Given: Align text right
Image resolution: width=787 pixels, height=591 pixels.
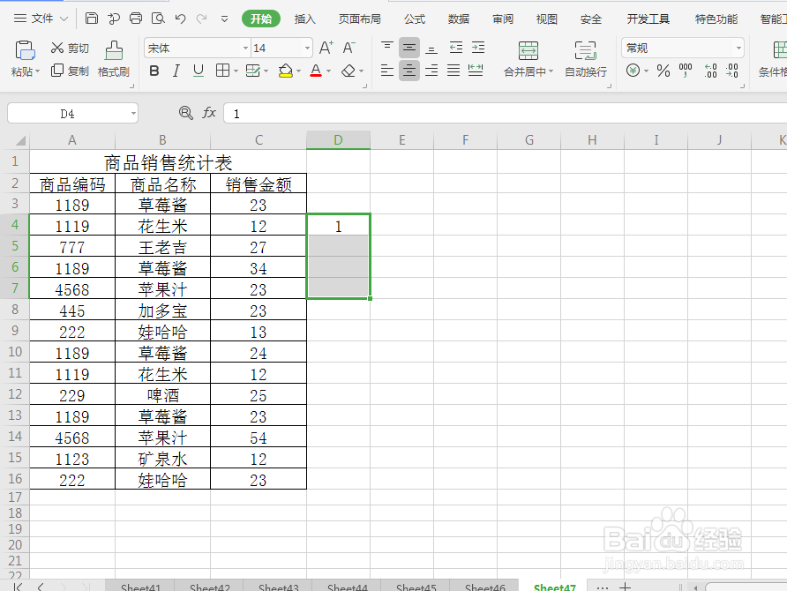Looking at the screenshot, I should [431, 71].
